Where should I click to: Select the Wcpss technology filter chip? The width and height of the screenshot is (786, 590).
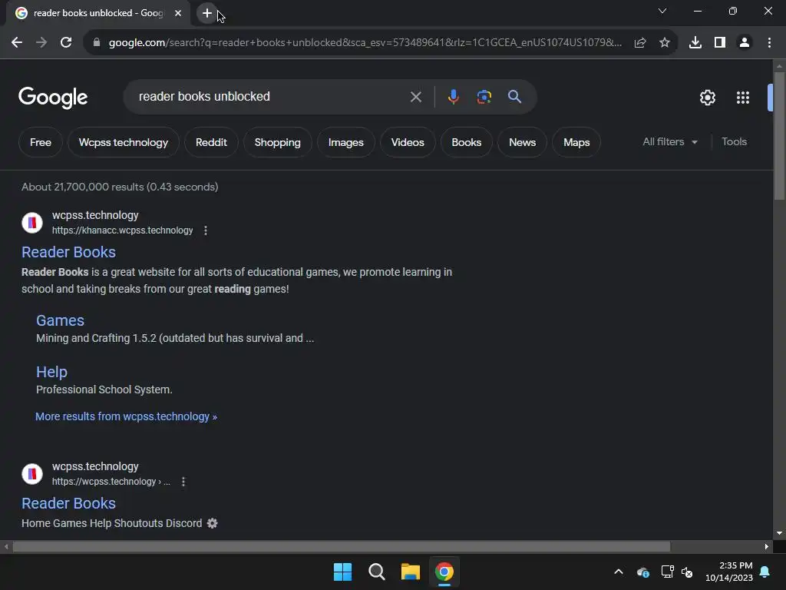(124, 142)
